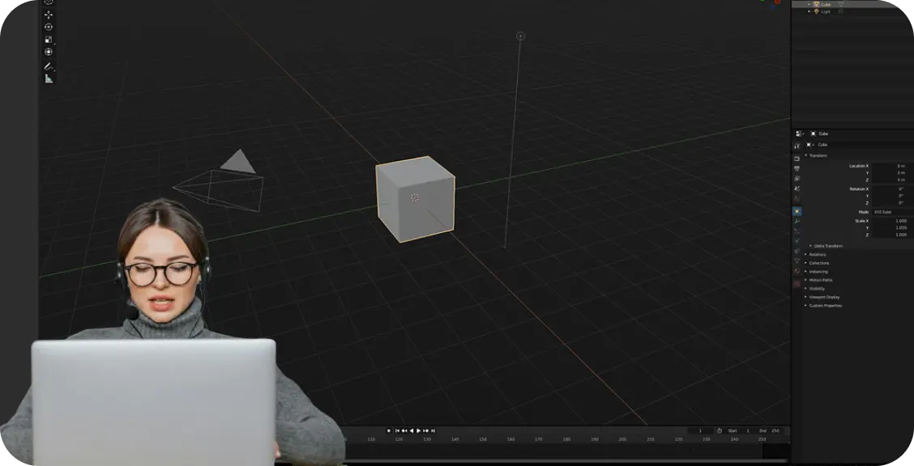Open the Object Properties tab
The image size is (914, 466).
click(x=797, y=210)
